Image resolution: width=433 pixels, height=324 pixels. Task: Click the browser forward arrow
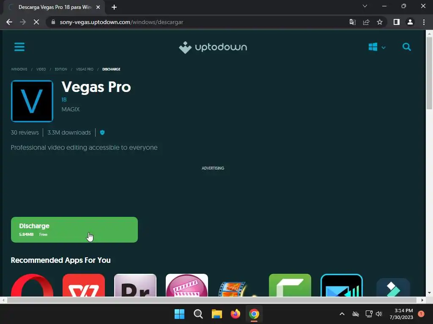pos(23,22)
